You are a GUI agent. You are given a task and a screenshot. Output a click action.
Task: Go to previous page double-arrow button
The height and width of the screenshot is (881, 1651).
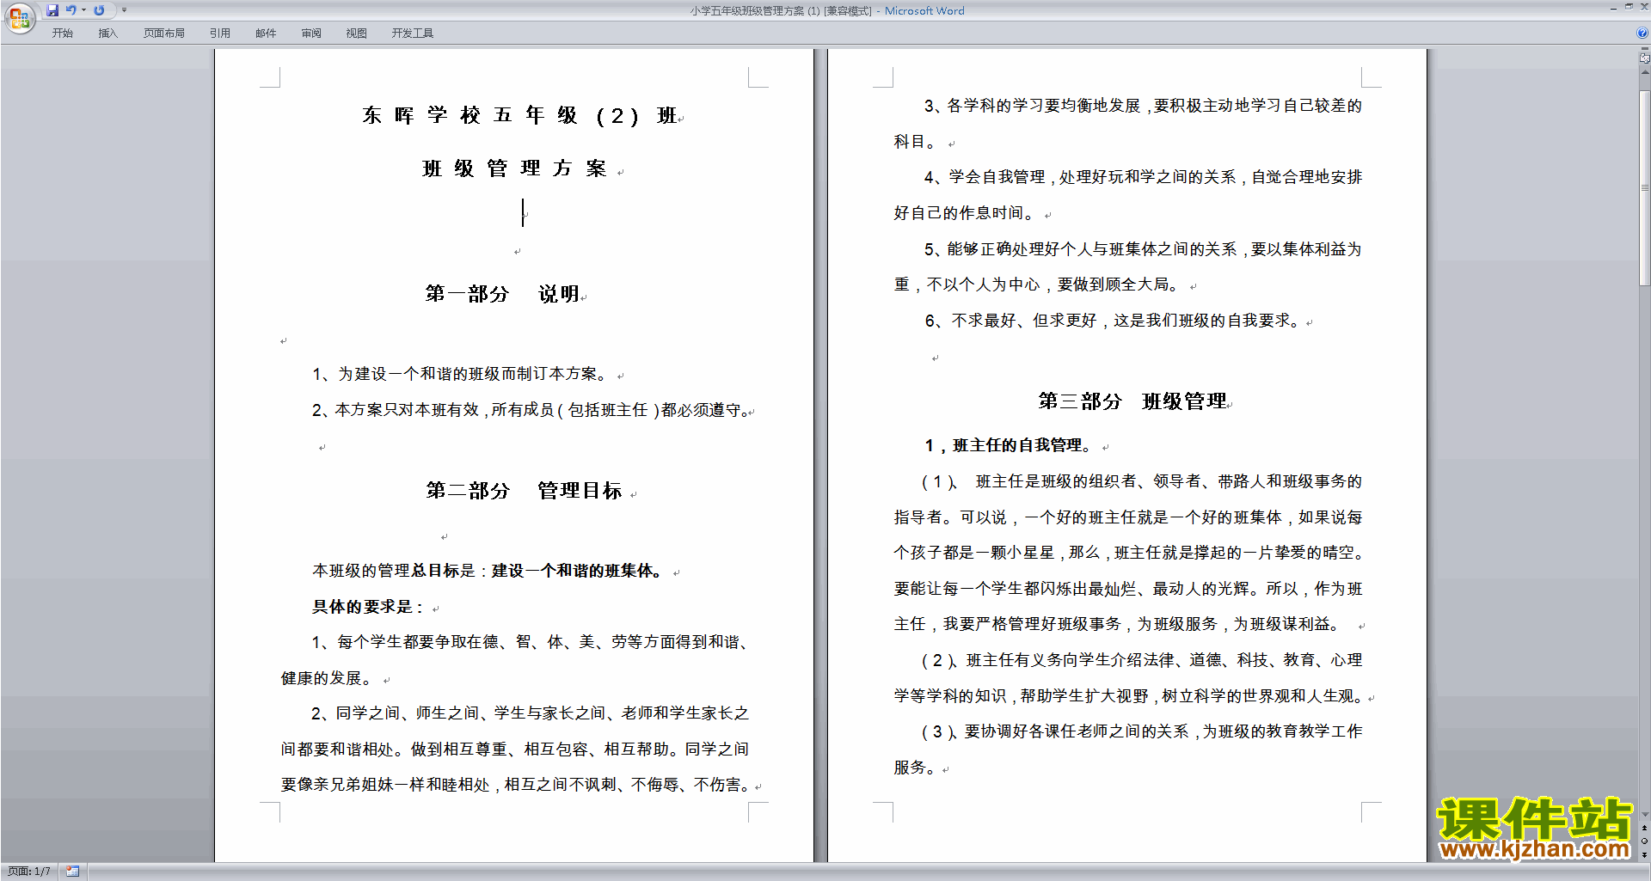point(1644,828)
